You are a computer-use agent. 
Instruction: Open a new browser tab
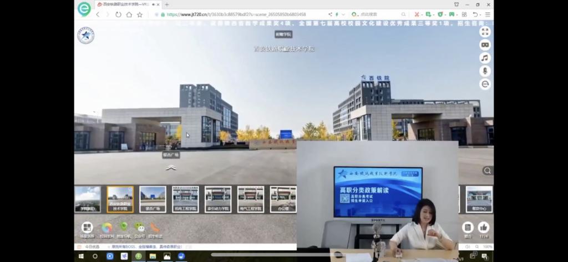(167, 4)
